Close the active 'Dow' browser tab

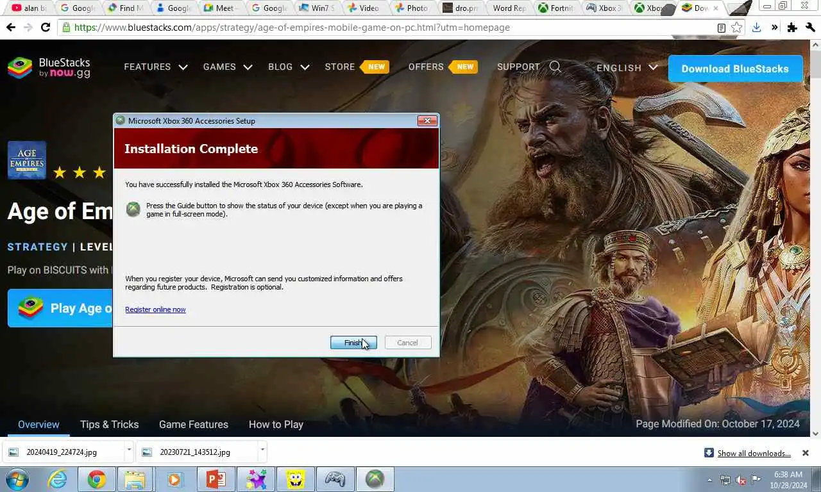pos(716,8)
